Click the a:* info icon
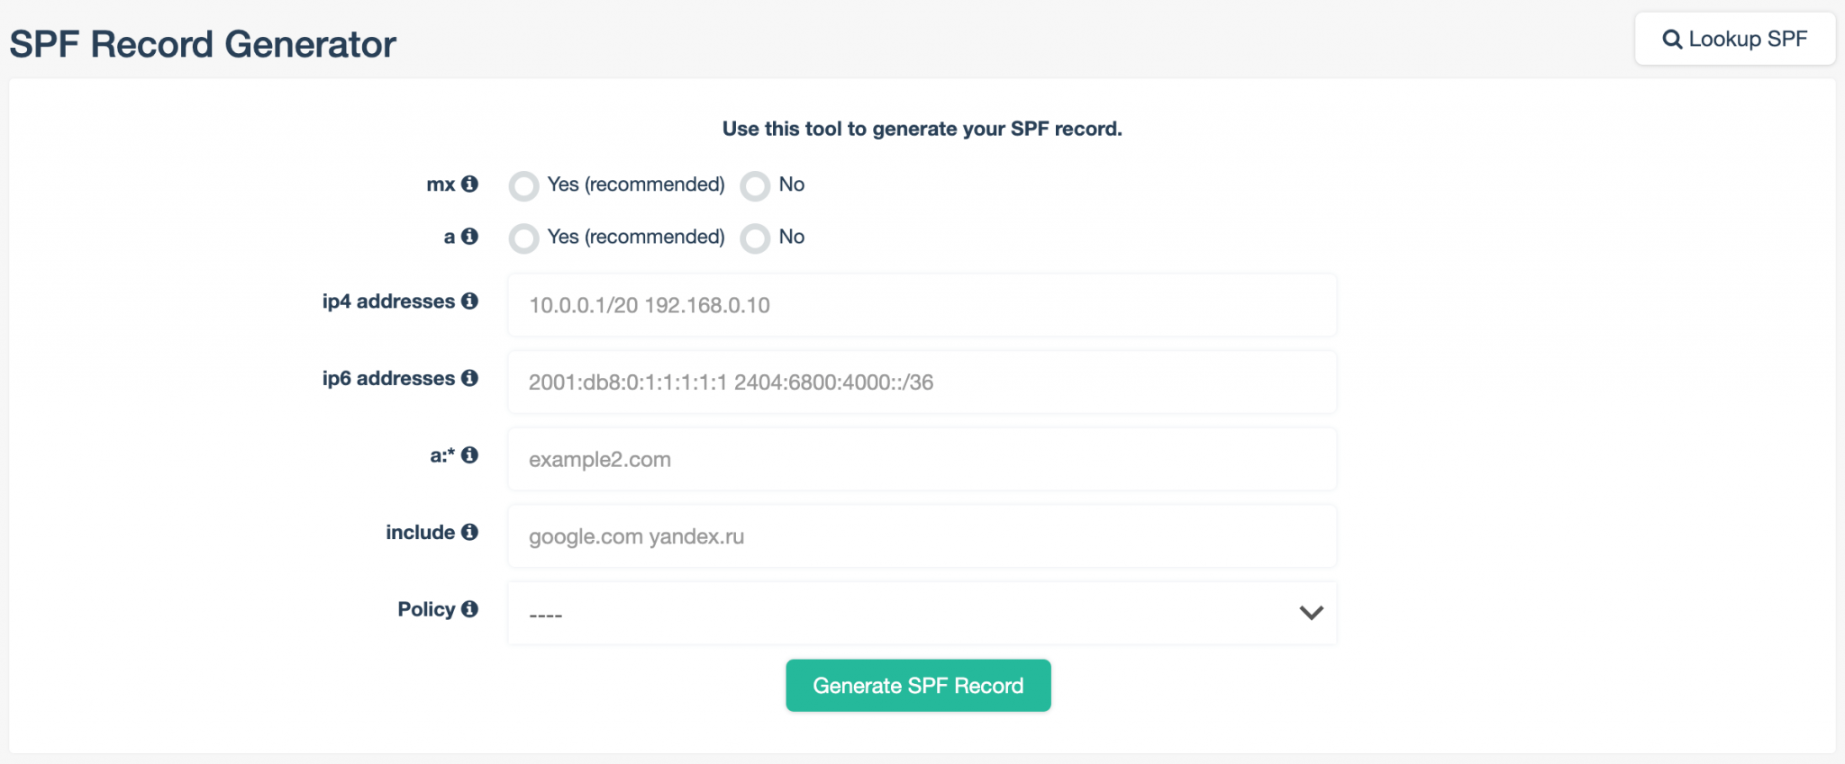The image size is (1845, 764). pyautogui.click(x=470, y=455)
